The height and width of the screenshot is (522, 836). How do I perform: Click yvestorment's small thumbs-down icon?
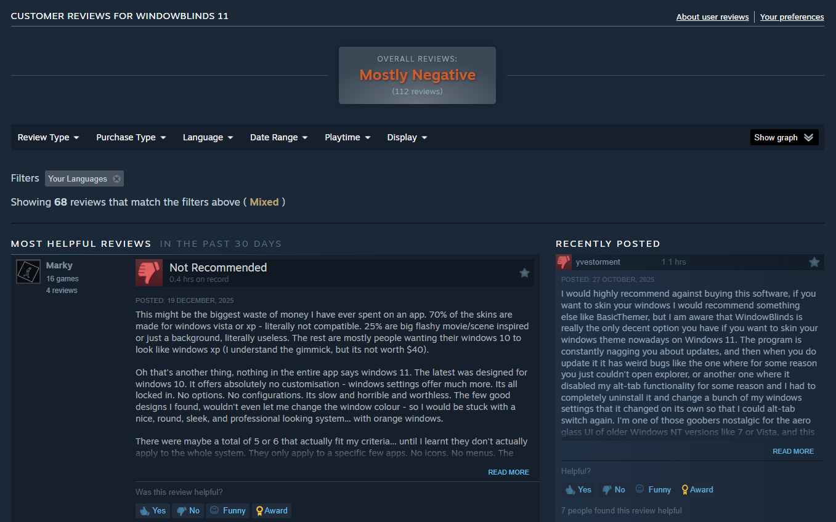(564, 262)
